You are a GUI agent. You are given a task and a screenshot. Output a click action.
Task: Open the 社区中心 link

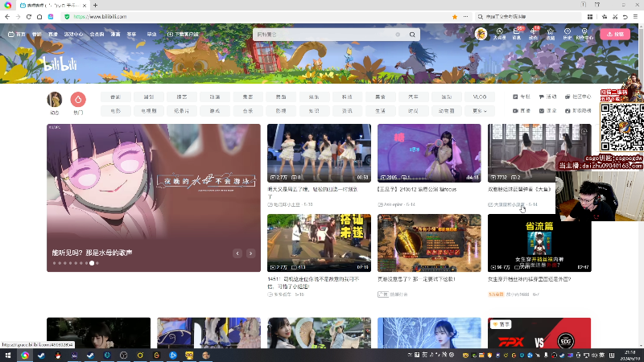[578, 97]
